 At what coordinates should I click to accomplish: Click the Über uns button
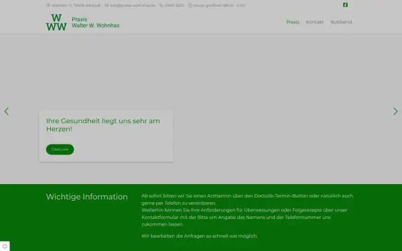click(60, 149)
